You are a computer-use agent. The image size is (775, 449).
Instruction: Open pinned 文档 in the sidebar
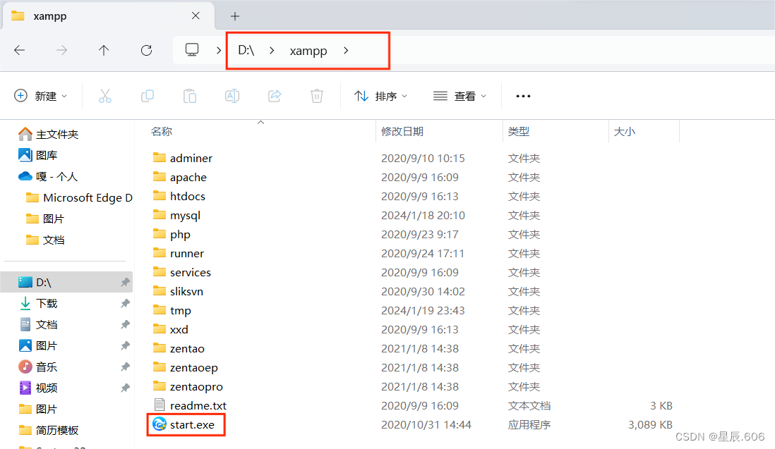38,324
